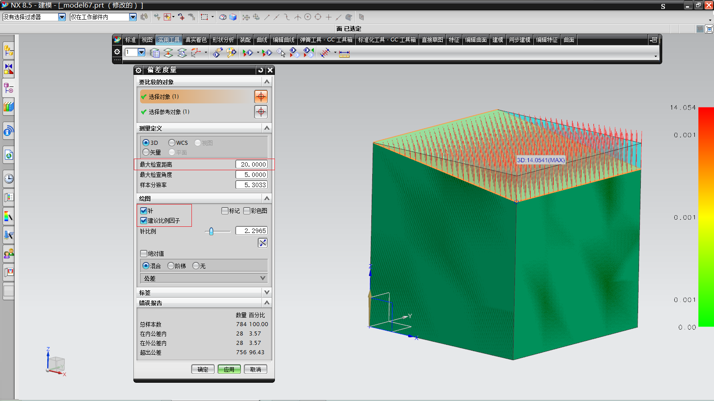Uncheck the 针 checkbox
Screen dimensions: 714x401
[143, 210]
